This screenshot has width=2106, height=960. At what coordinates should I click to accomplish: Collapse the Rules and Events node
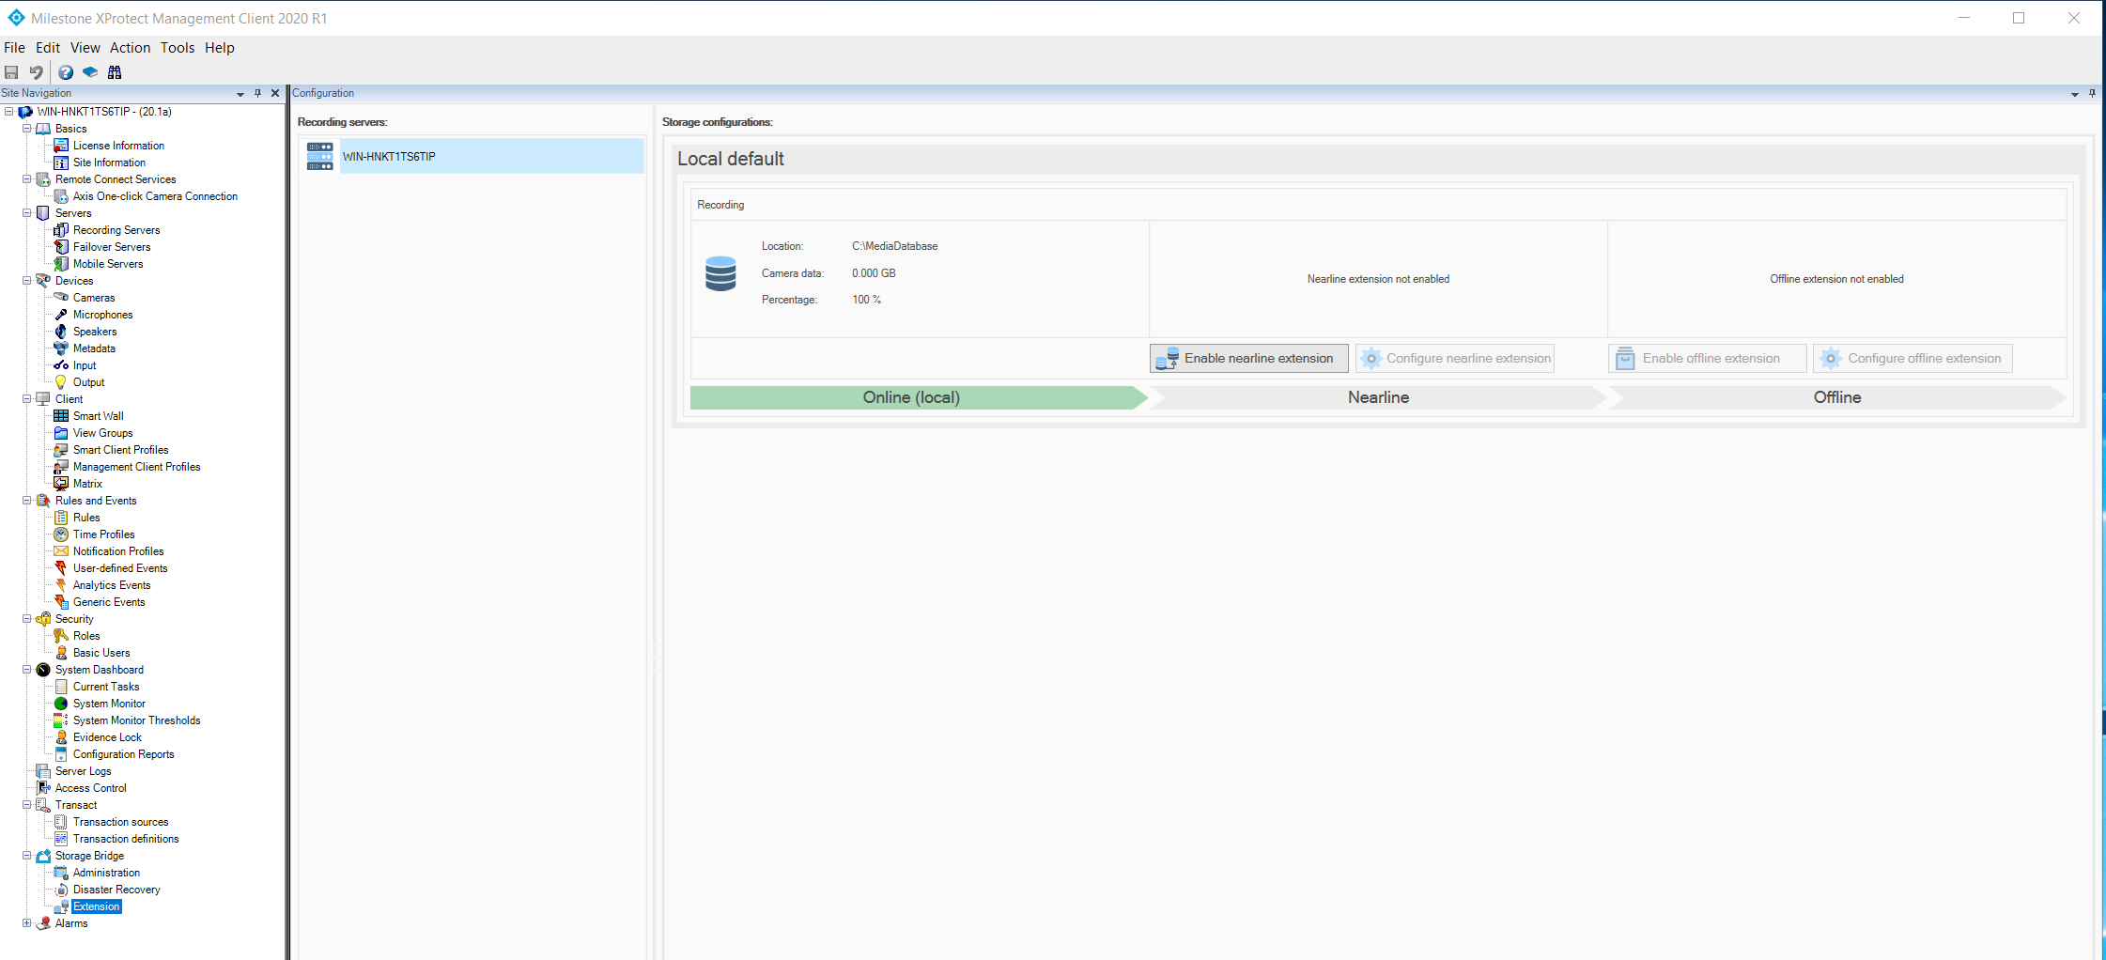[27, 501]
